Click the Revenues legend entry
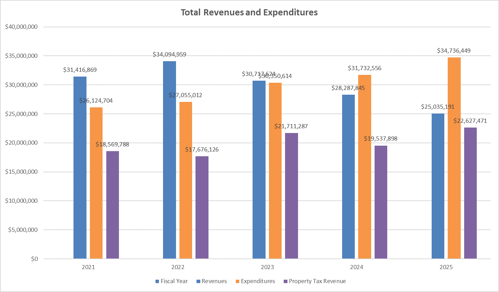The width and height of the screenshot is (499, 292). (x=212, y=281)
